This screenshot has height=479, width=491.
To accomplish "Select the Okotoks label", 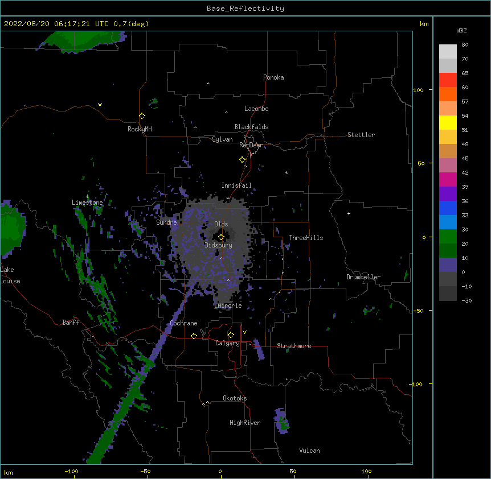I will click(x=235, y=398).
